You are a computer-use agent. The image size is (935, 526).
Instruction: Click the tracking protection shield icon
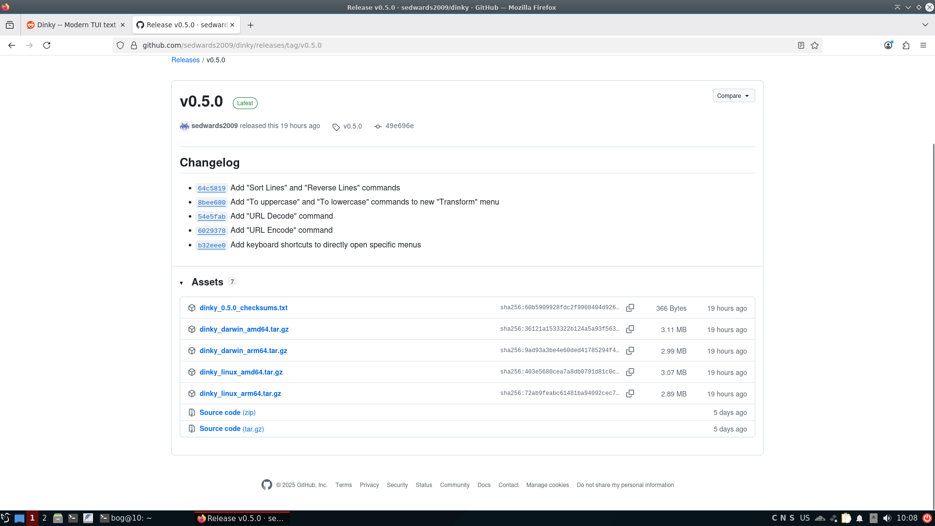[120, 45]
